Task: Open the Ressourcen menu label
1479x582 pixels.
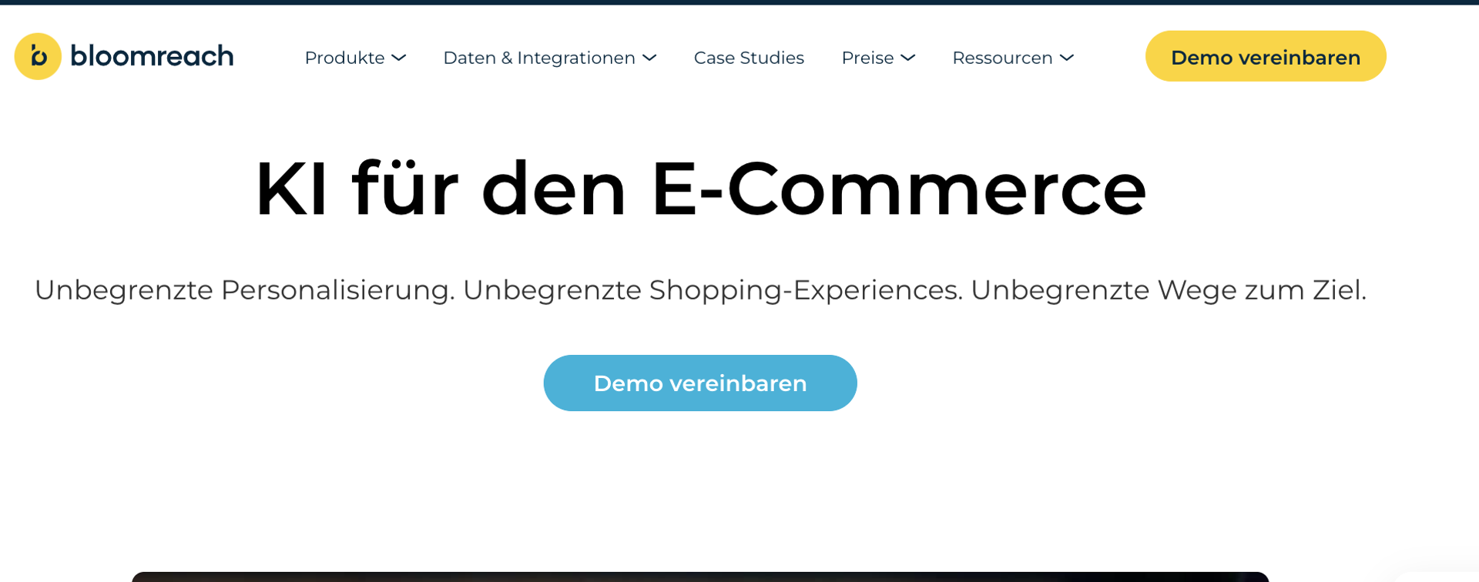Action: pos(1002,58)
